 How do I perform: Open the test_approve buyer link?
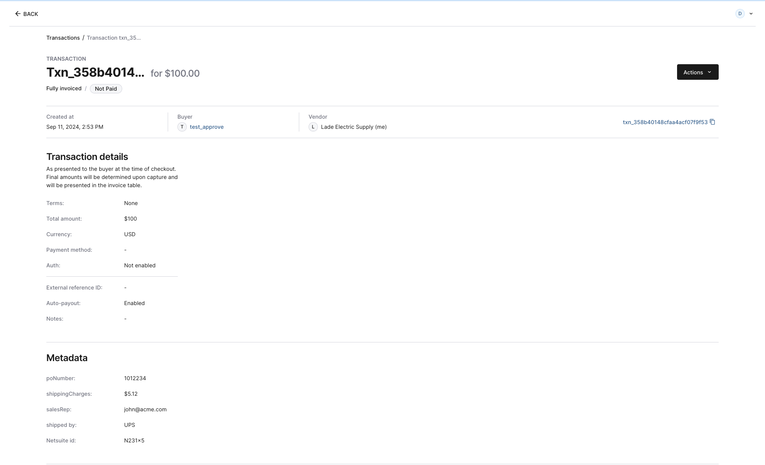tap(207, 127)
